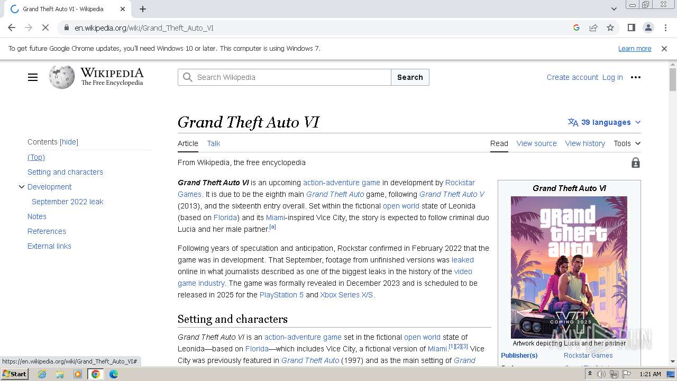Bookmark this tab with the star icon
677x381 pixels.
pyautogui.click(x=610, y=28)
